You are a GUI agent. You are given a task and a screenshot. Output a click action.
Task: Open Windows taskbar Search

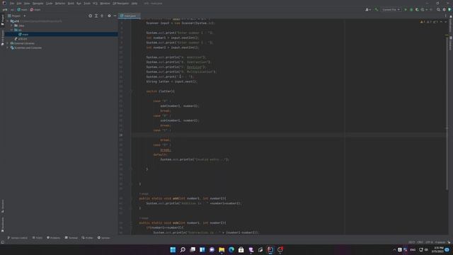183,250
